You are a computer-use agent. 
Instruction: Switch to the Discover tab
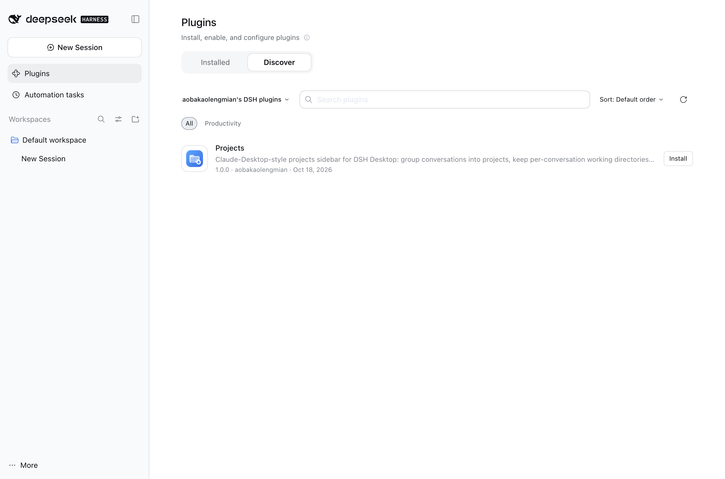pos(279,62)
